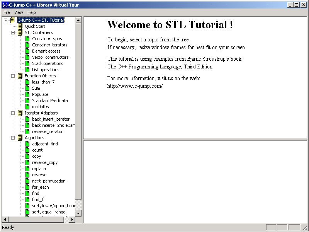Image resolution: width=309 pixels, height=232 pixels.
Task: Collapse the Algorithms tree branch
Action: [x=13, y=138]
